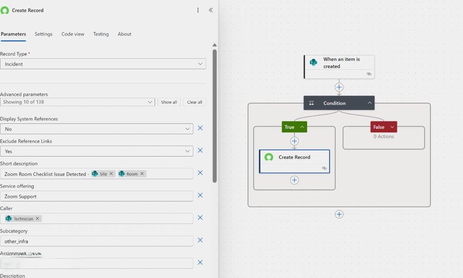Click the SharePoint icon on the trigger card
This screenshot has width=463, height=278.
coord(313,62)
